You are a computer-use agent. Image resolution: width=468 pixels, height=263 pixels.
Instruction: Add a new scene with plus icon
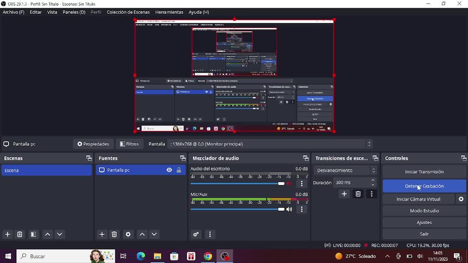click(x=8, y=234)
